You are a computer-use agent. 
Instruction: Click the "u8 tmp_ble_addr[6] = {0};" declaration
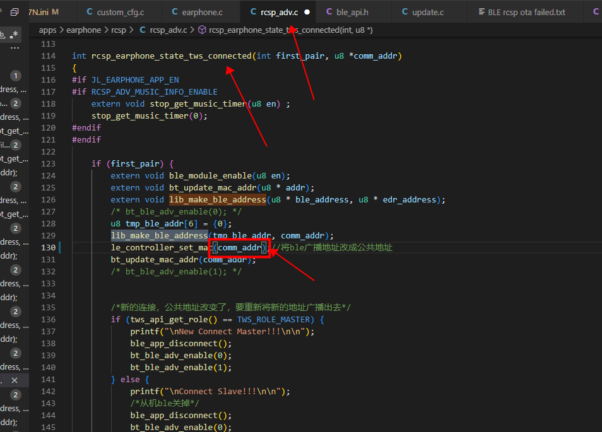tap(171, 224)
